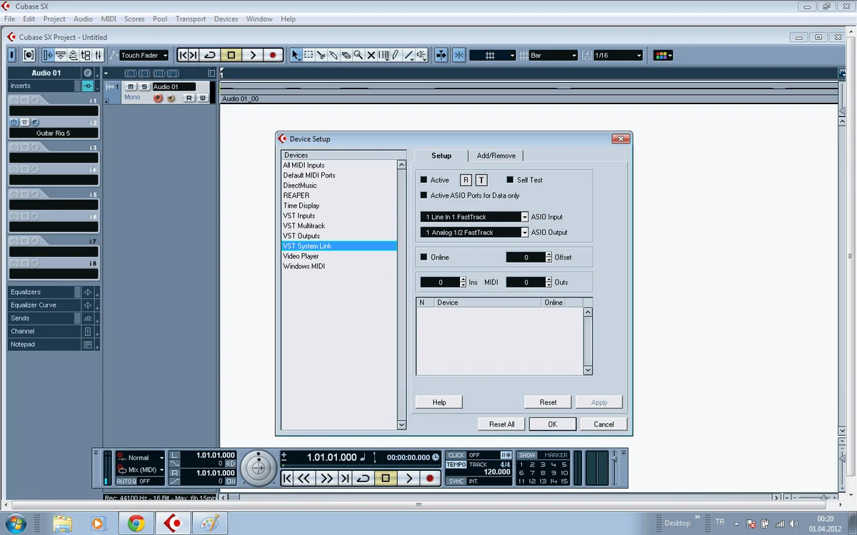Toggle Cycle loop in the project toolbar
Screen dimensions: 857x535
point(210,55)
